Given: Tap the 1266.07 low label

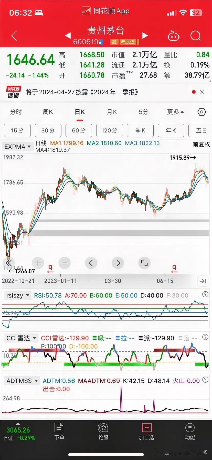Looking at the screenshot, I should (x=22, y=271).
